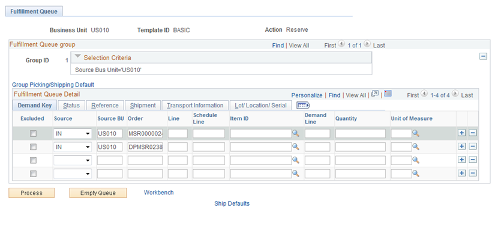Image resolution: width=498 pixels, height=225 pixels.
Task: Click the Process button
Action: [31, 193]
